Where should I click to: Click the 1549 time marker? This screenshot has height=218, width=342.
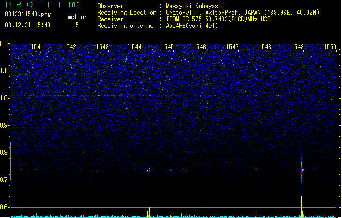pos(298,47)
